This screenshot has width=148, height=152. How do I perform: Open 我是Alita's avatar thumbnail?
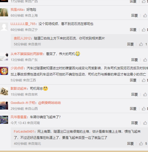coord(4,12)
